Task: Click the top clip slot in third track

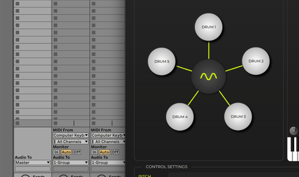Action: (108, 4)
